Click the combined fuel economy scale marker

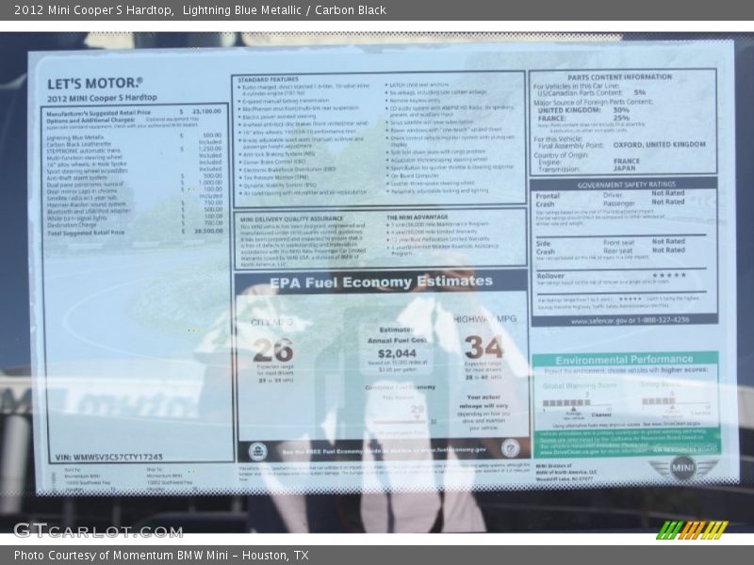[417, 418]
